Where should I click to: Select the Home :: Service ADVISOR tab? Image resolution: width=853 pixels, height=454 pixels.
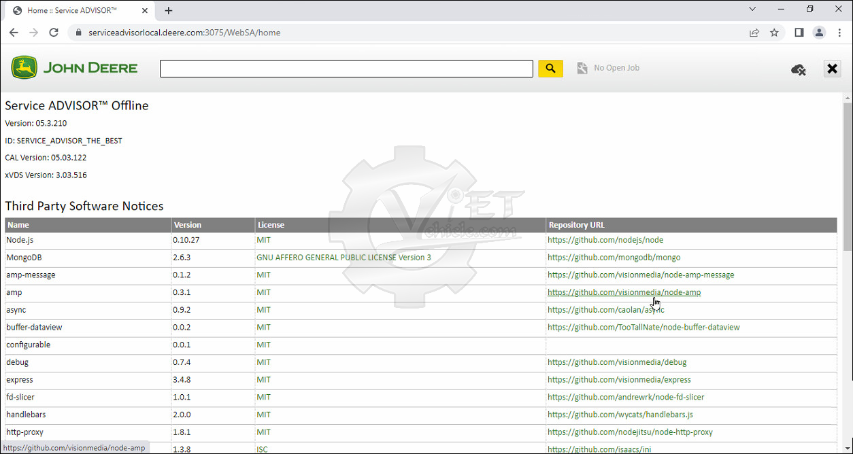80,10
